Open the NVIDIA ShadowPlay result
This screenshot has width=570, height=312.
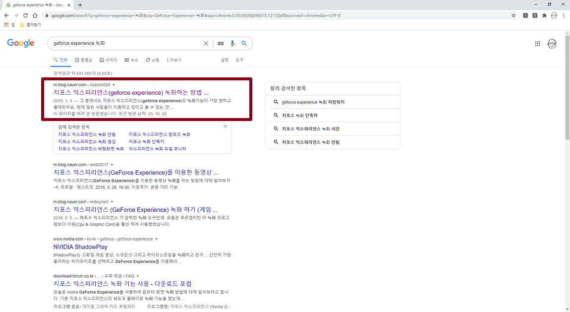pos(80,247)
